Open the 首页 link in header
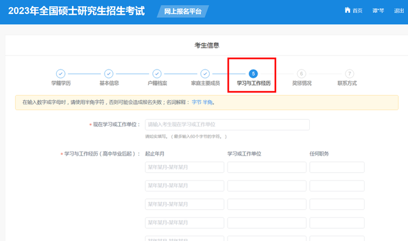 pyautogui.click(x=357, y=11)
